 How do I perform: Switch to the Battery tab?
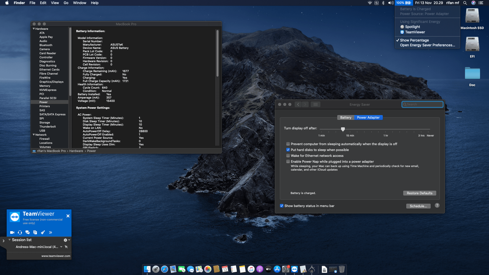point(346,117)
